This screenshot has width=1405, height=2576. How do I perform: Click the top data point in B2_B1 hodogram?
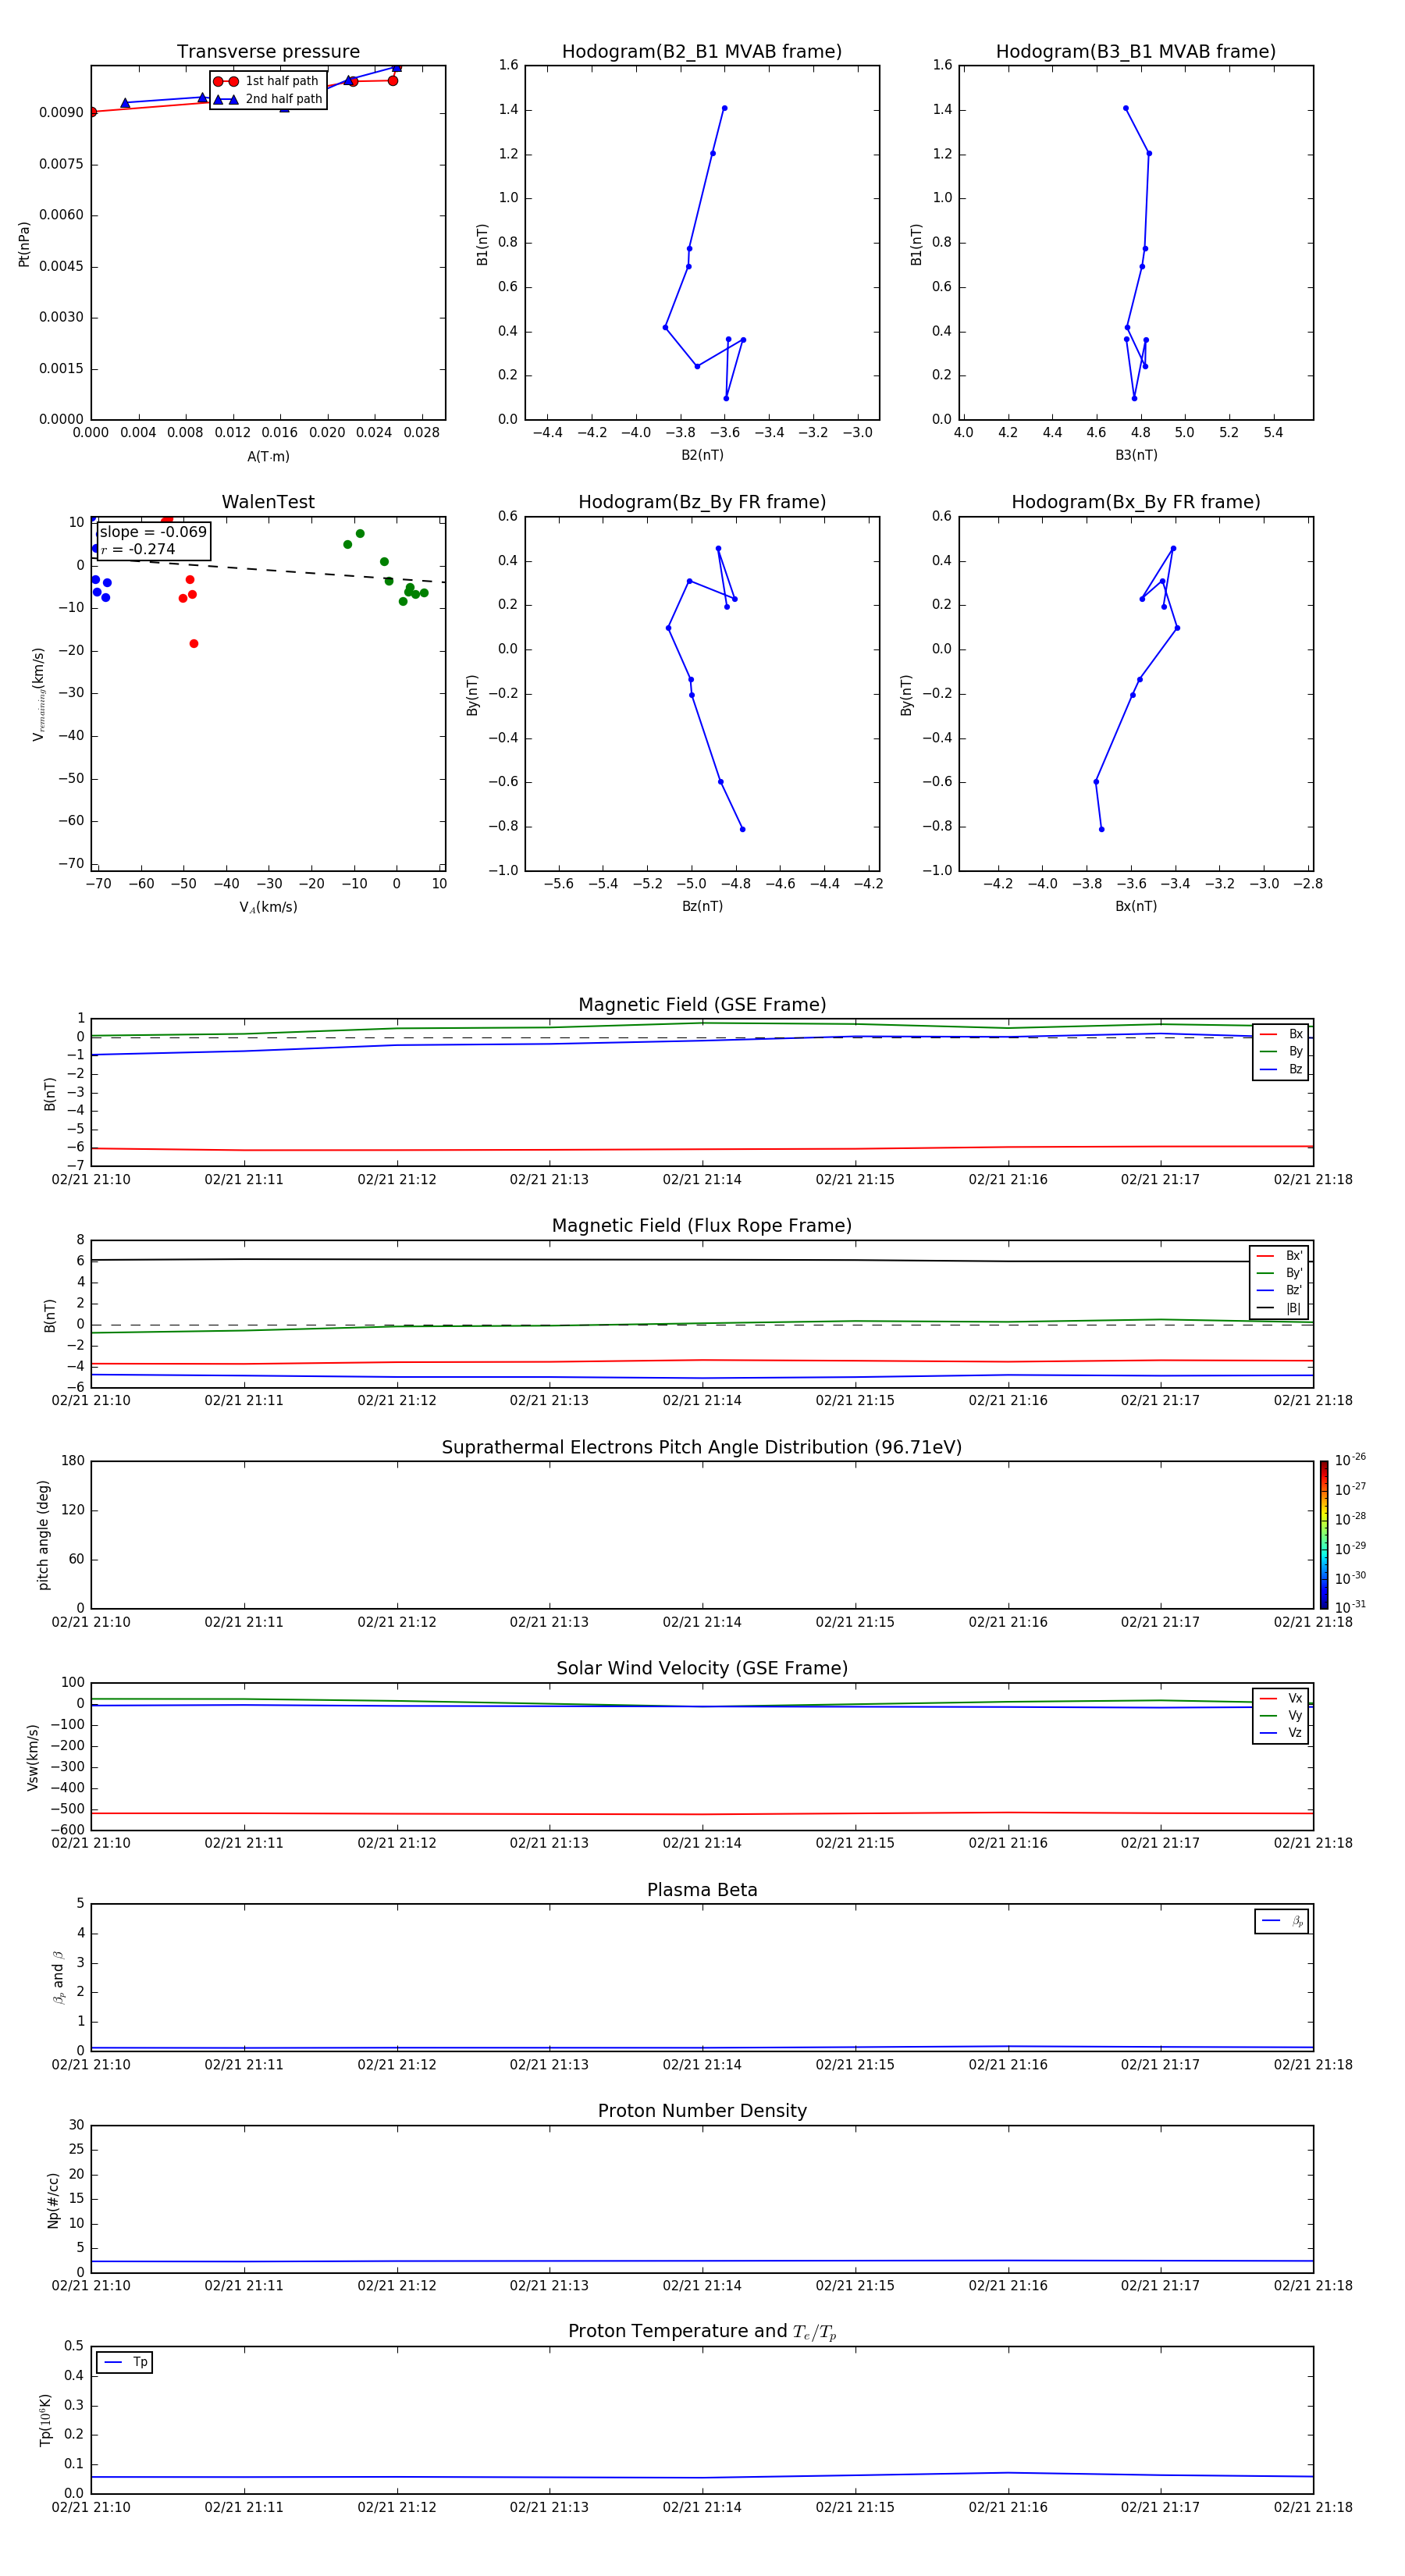pos(724,108)
